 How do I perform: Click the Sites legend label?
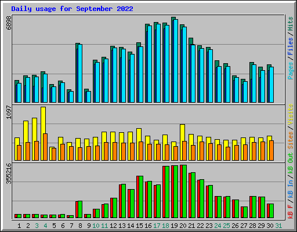pyautogui.click(x=290, y=140)
